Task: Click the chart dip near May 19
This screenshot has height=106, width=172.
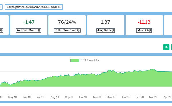Action: 11,85
